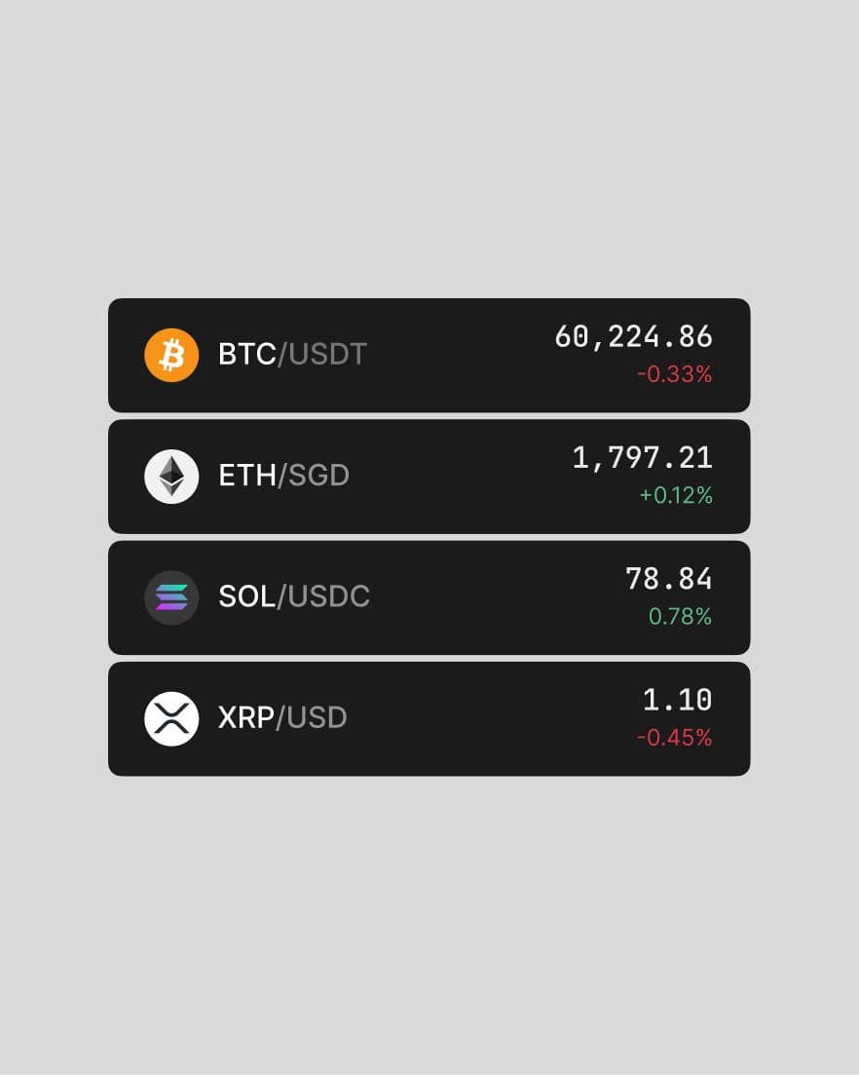Click the green 0.78% change value
Screen dimensions: 859x1075
tap(680, 616)
